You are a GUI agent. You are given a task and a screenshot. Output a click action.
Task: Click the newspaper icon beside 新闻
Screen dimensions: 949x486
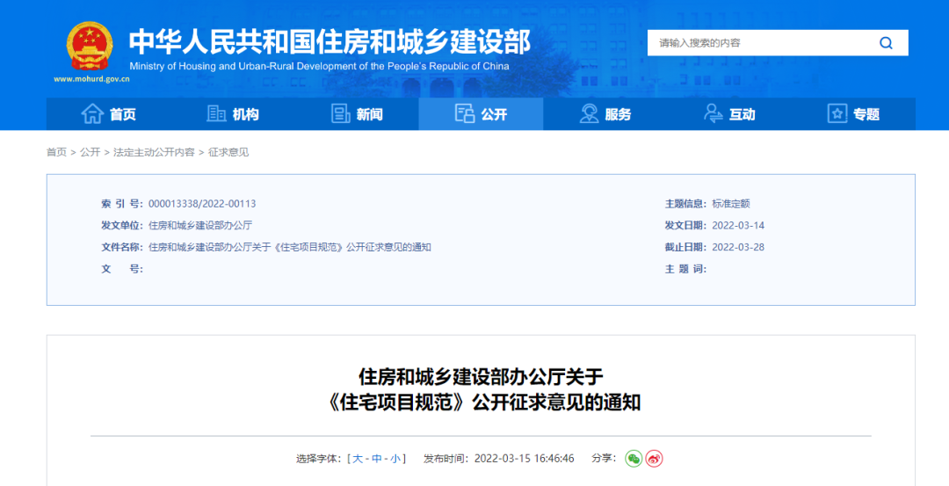click(x=340, y=114)
